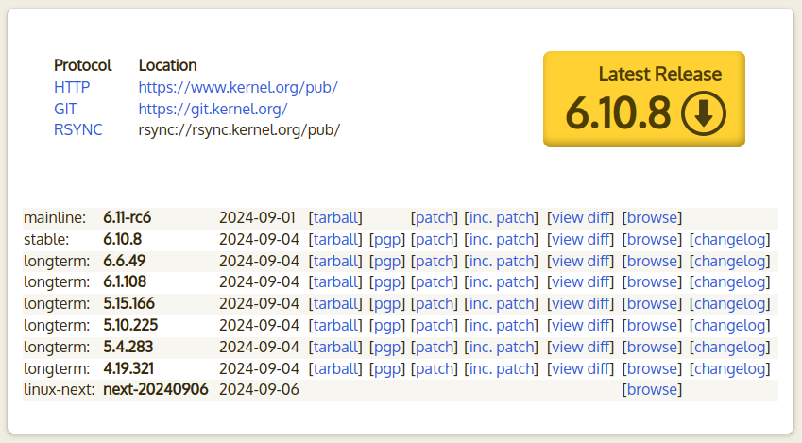View diff for longterm 6.6.49

581,261
